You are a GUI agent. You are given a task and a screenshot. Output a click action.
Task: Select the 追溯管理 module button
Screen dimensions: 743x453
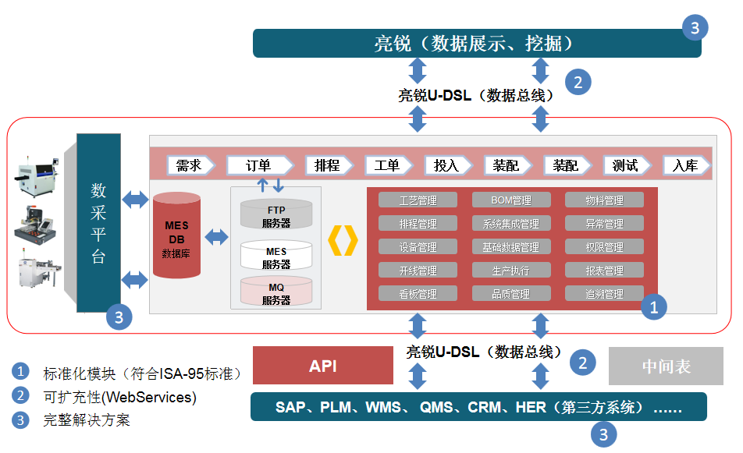point(604,294)
